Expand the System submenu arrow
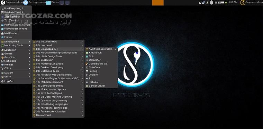Screen dimensions: 263x129 coord(29,73)
